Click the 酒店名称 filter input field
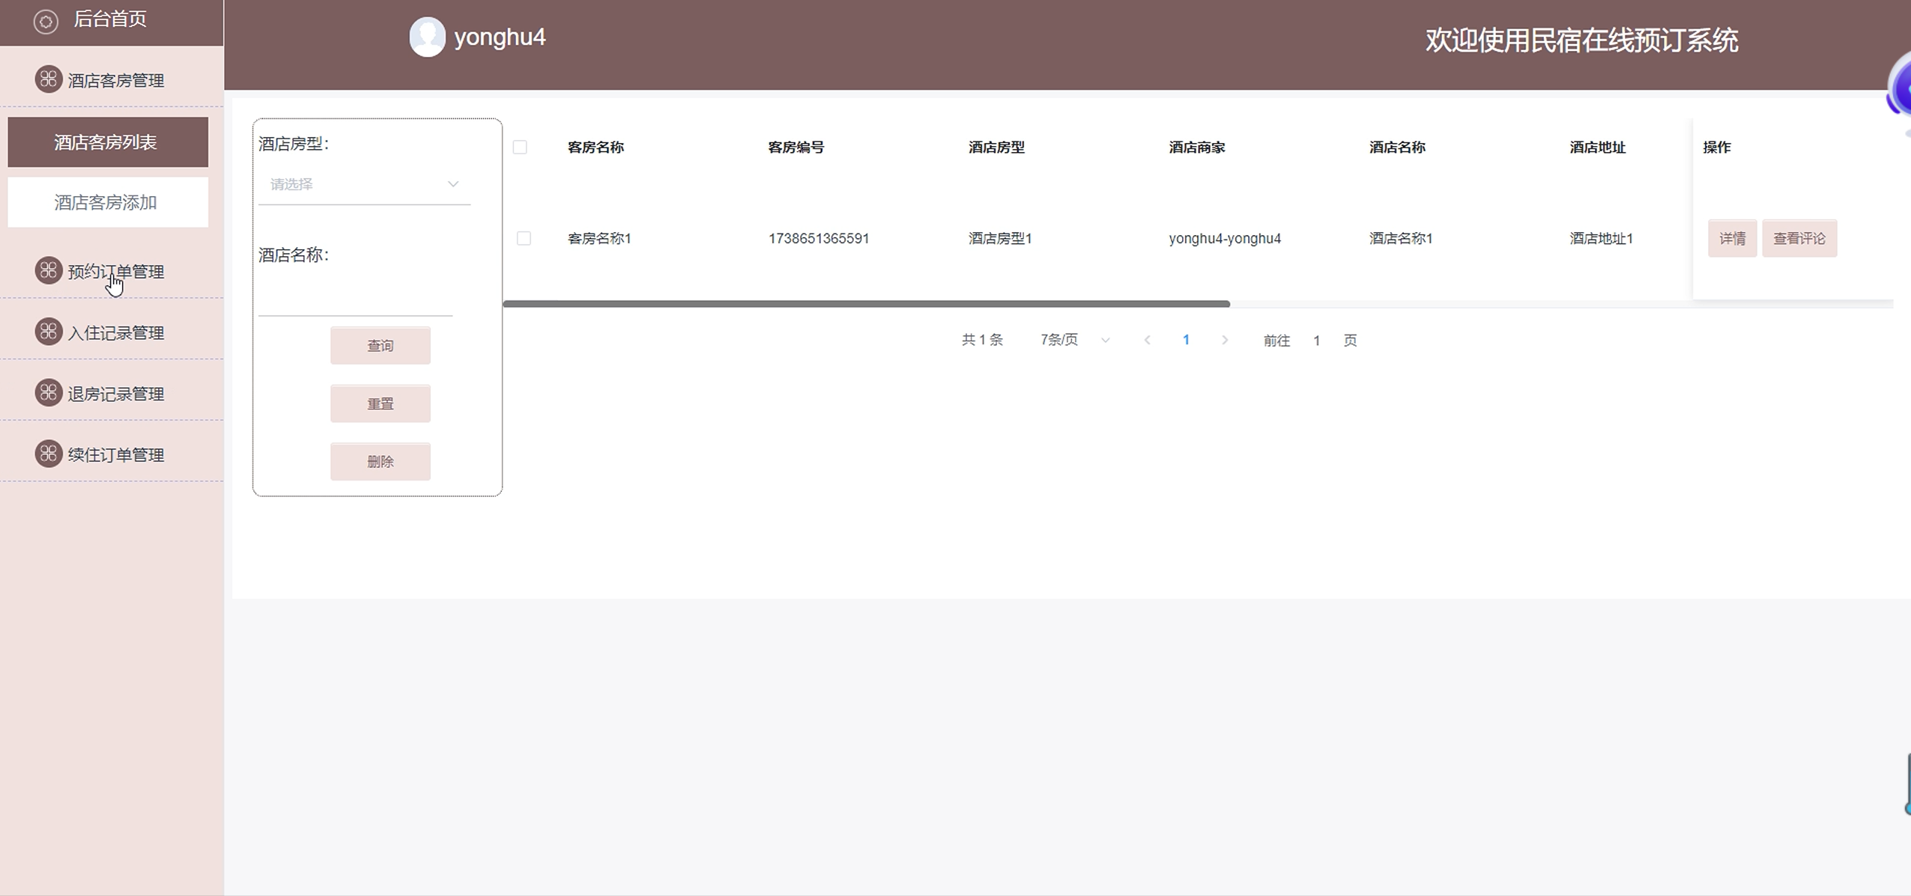1911x896 pixels. pyautogui.click(x=355, y=298)
